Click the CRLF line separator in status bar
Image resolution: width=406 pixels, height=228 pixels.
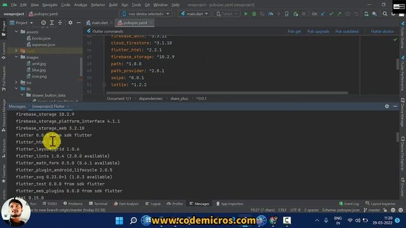coord(282,210)
